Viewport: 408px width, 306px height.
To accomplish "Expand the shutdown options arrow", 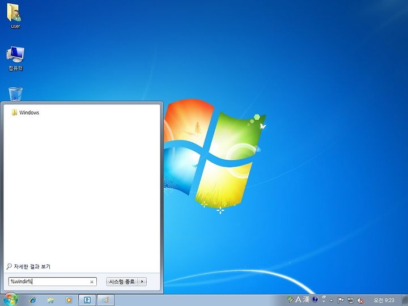I will 142,282.
